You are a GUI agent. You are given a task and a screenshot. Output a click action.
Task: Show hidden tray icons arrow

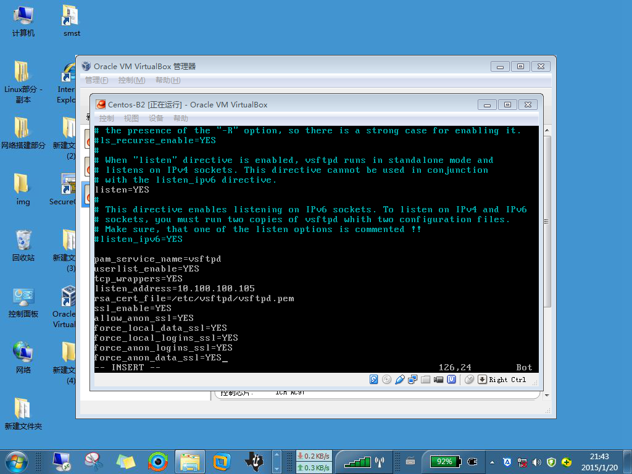coord(492,462)
